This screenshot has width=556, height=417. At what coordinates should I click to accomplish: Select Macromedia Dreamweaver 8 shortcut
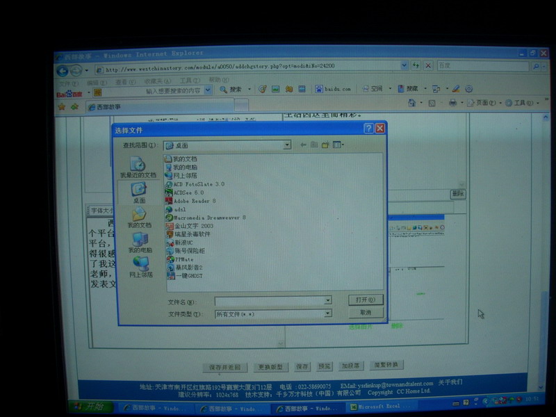(206, 218)
